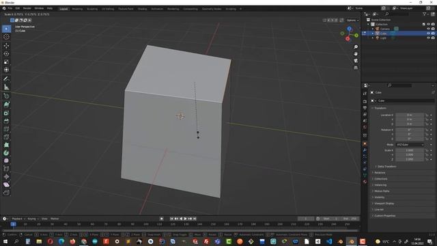
Task: Open the timeline Keying menu
Action: [33, 219]
